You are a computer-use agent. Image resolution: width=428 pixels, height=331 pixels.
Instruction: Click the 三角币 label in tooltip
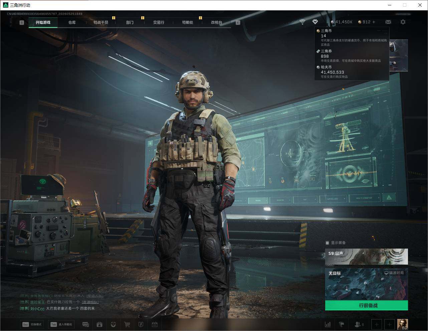tap(326, 31)
